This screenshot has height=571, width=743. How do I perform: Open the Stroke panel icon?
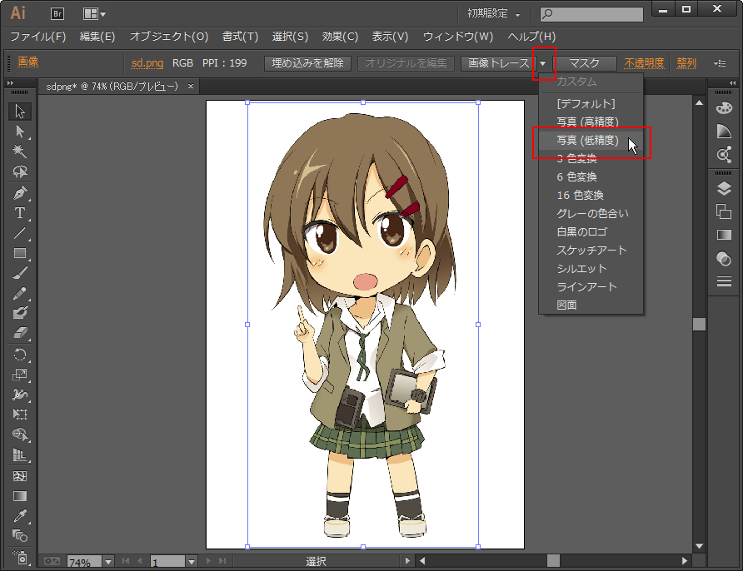pos(724,282)
